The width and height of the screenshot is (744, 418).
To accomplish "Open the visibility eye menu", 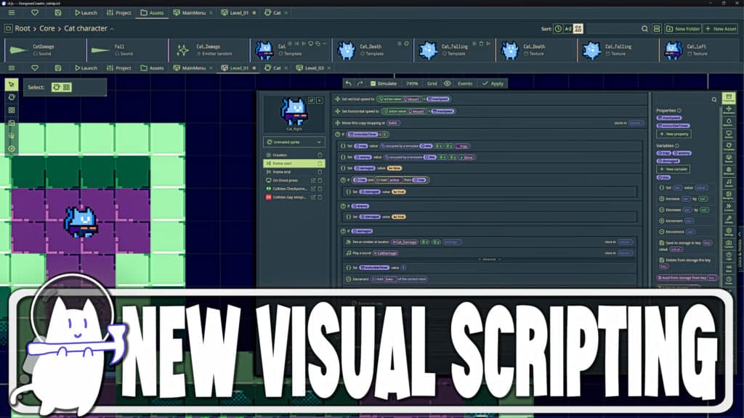I will pos(448,83).
